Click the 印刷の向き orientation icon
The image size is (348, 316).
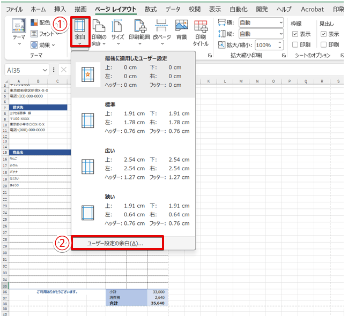click(99, 33)
